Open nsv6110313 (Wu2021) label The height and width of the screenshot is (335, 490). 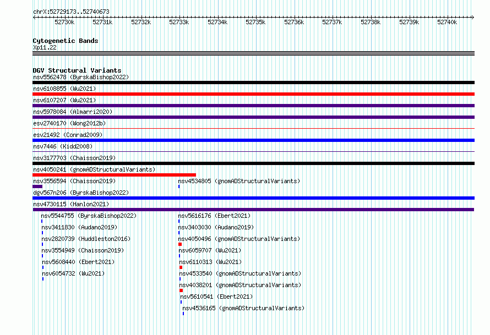pyautogui.click(x=211, y=262)
